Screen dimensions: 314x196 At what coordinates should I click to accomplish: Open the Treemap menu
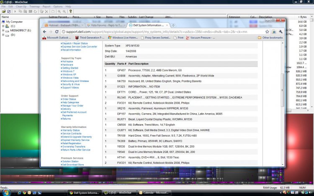[x=34, y=7]
